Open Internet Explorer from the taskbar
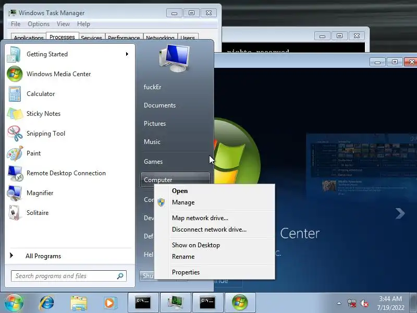 (46, 303)
